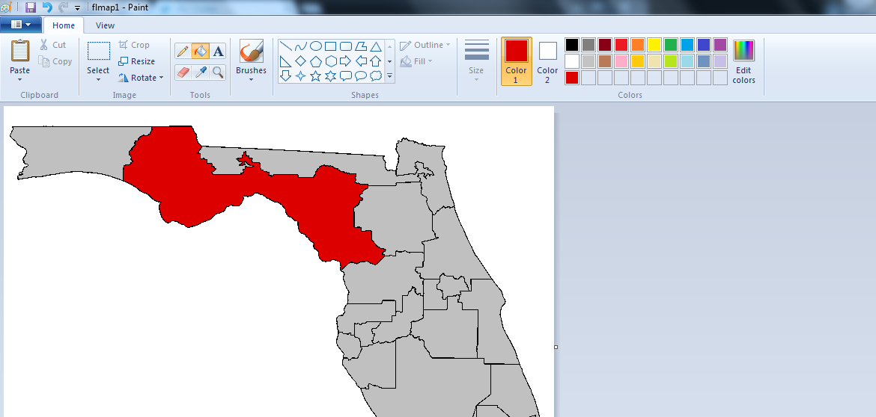Screen dimensions: 876x417
Task: Pick the purple color swatch
Action: [x=720, y=45]
